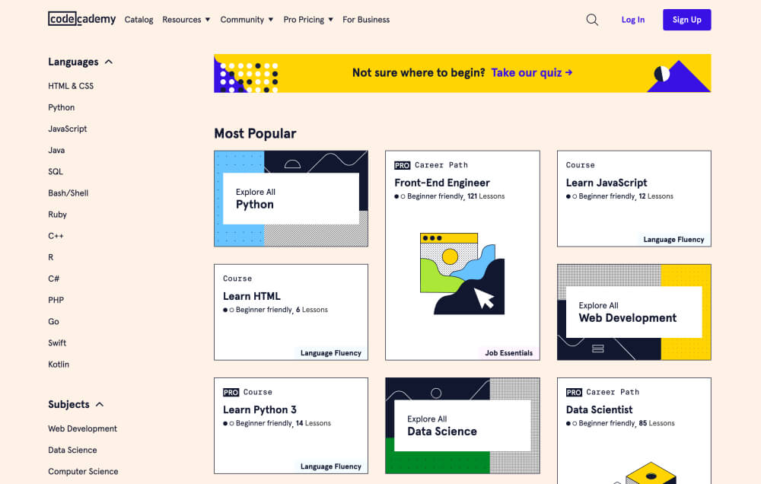
Task: Click Language Fluency tag on Learn Python 3
Action: point(330,466)
